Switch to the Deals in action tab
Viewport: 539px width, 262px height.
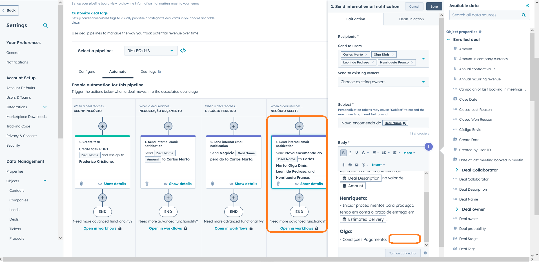[411, 19]
